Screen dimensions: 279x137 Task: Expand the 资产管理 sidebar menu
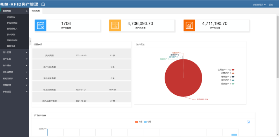pyautogui.click(x=14, y=52)
